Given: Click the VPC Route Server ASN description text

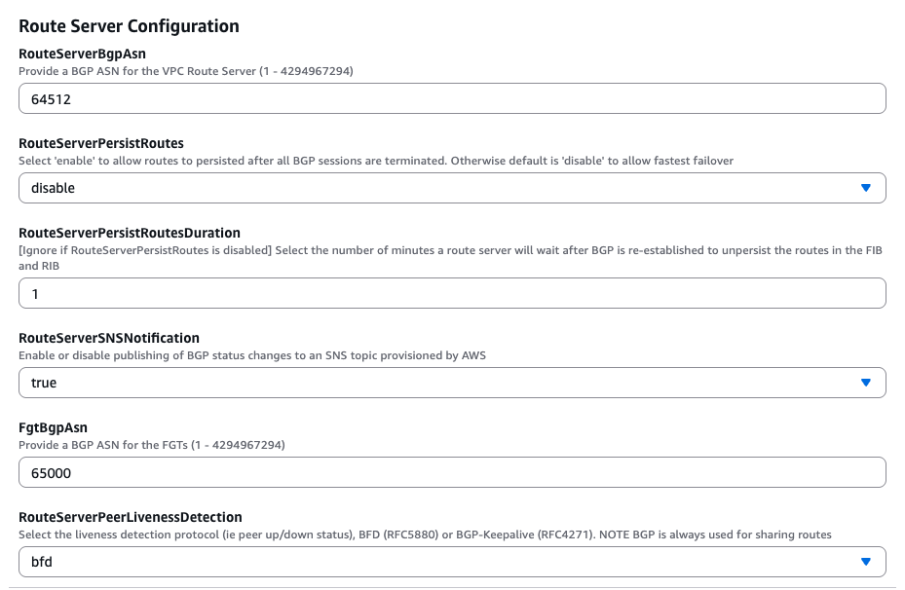Looking at the screenshot, I should pyautogui.click(x=186, y=71).
